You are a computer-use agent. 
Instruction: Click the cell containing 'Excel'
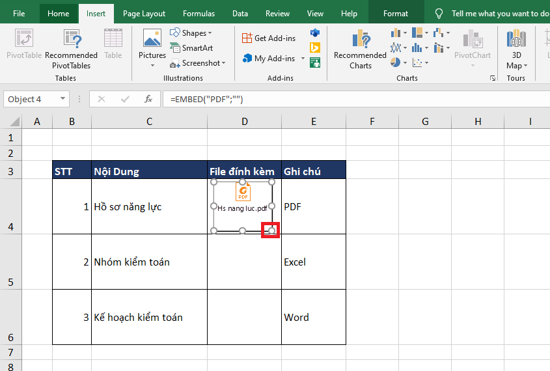click(314, 262)
